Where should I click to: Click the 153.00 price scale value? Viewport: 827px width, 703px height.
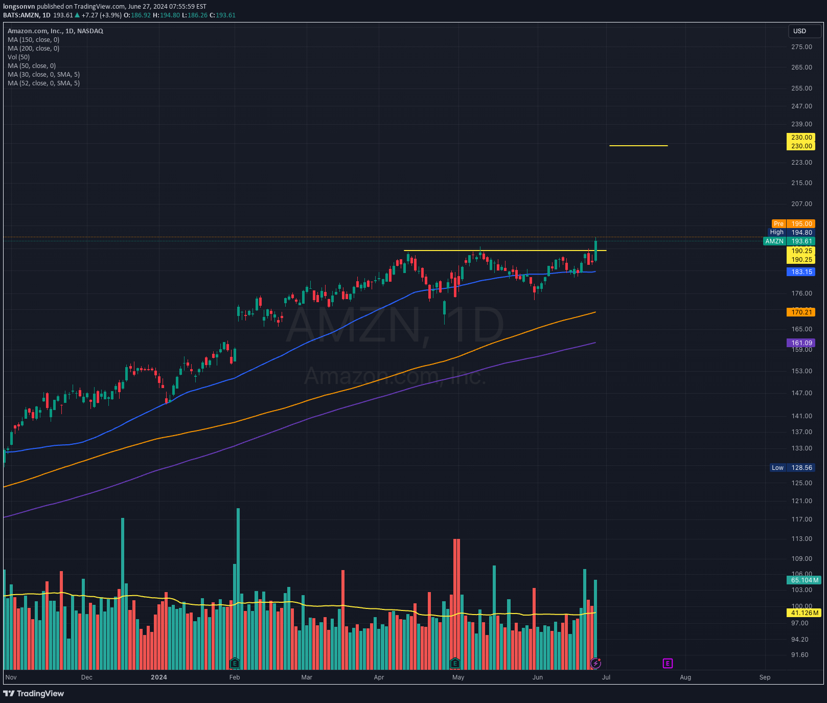[x=801, y=371]
